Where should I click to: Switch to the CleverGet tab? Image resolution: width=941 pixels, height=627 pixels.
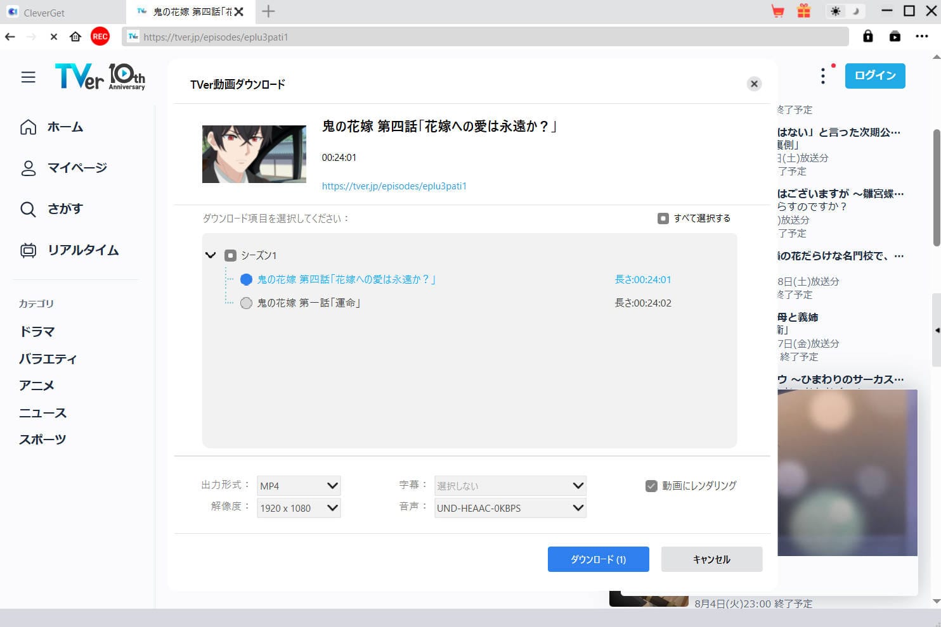coord(62,12)
